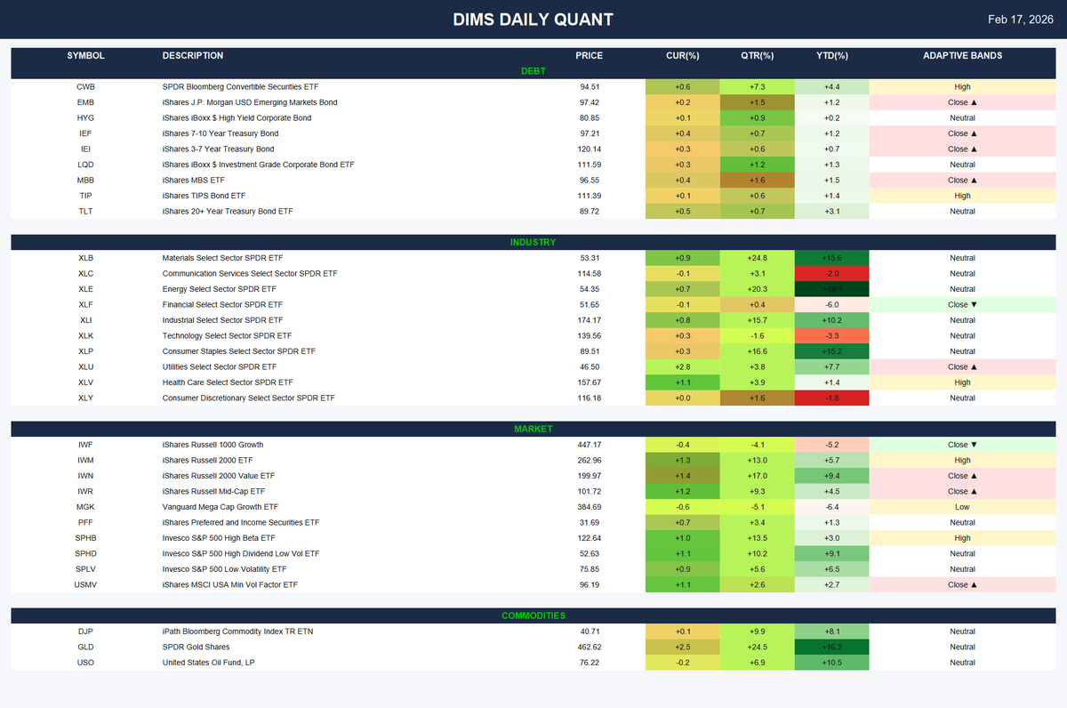Click the PRICE column header
This screenshot has height=708, width=1067.
pos(589,55)
